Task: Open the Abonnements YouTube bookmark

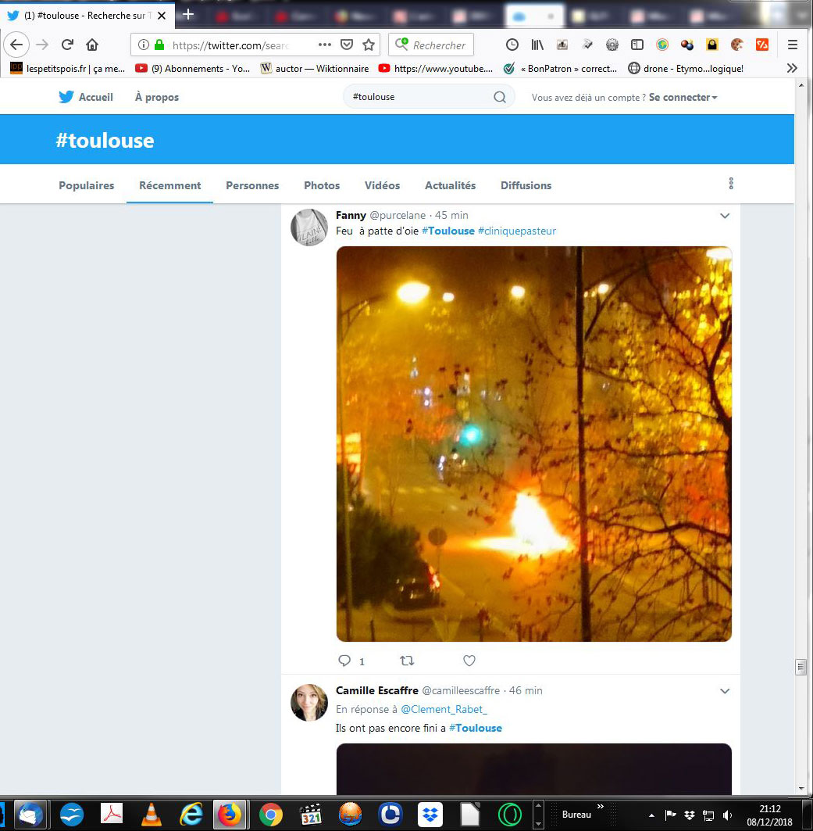Action: click(x=193, y=68)
